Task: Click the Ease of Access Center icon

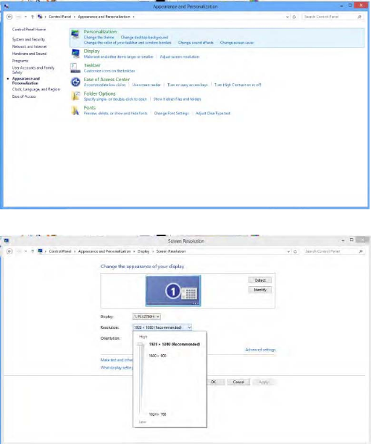Action: point(75,82)
